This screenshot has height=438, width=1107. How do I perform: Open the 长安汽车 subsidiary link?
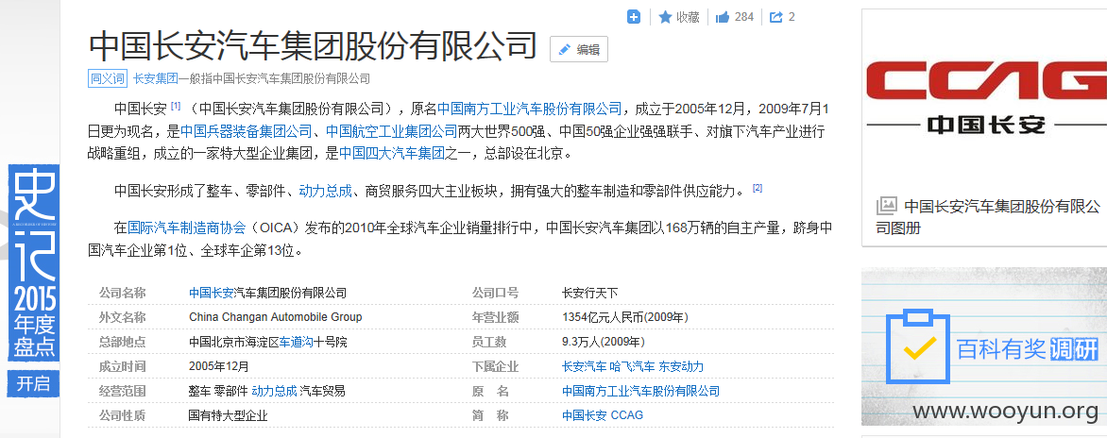tap(584, 367)
